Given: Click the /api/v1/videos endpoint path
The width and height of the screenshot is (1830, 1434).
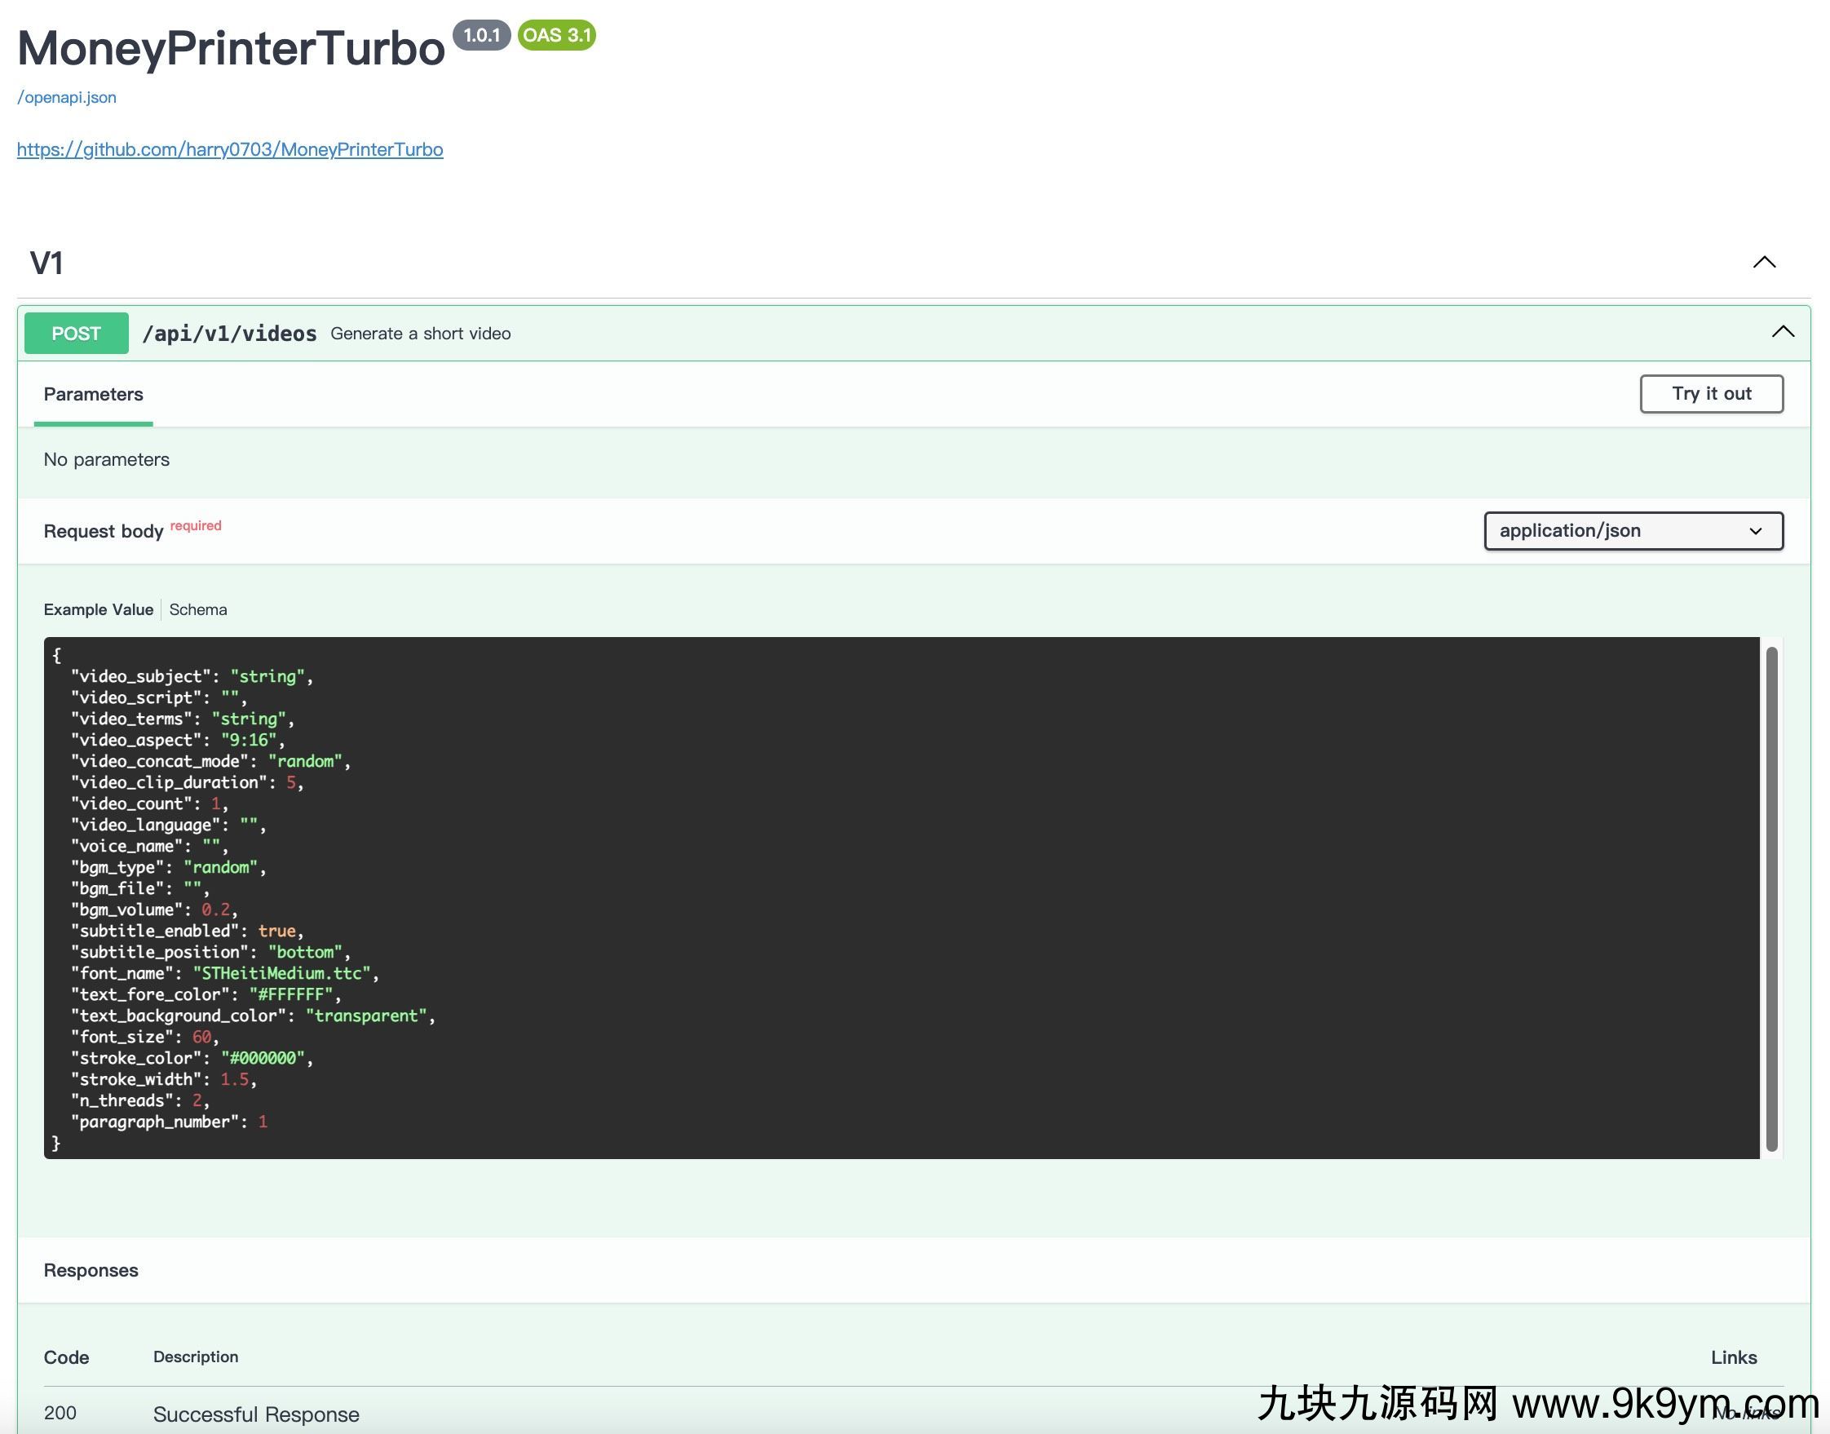Looking at the screenshot, I should click(x=229, y=334).
